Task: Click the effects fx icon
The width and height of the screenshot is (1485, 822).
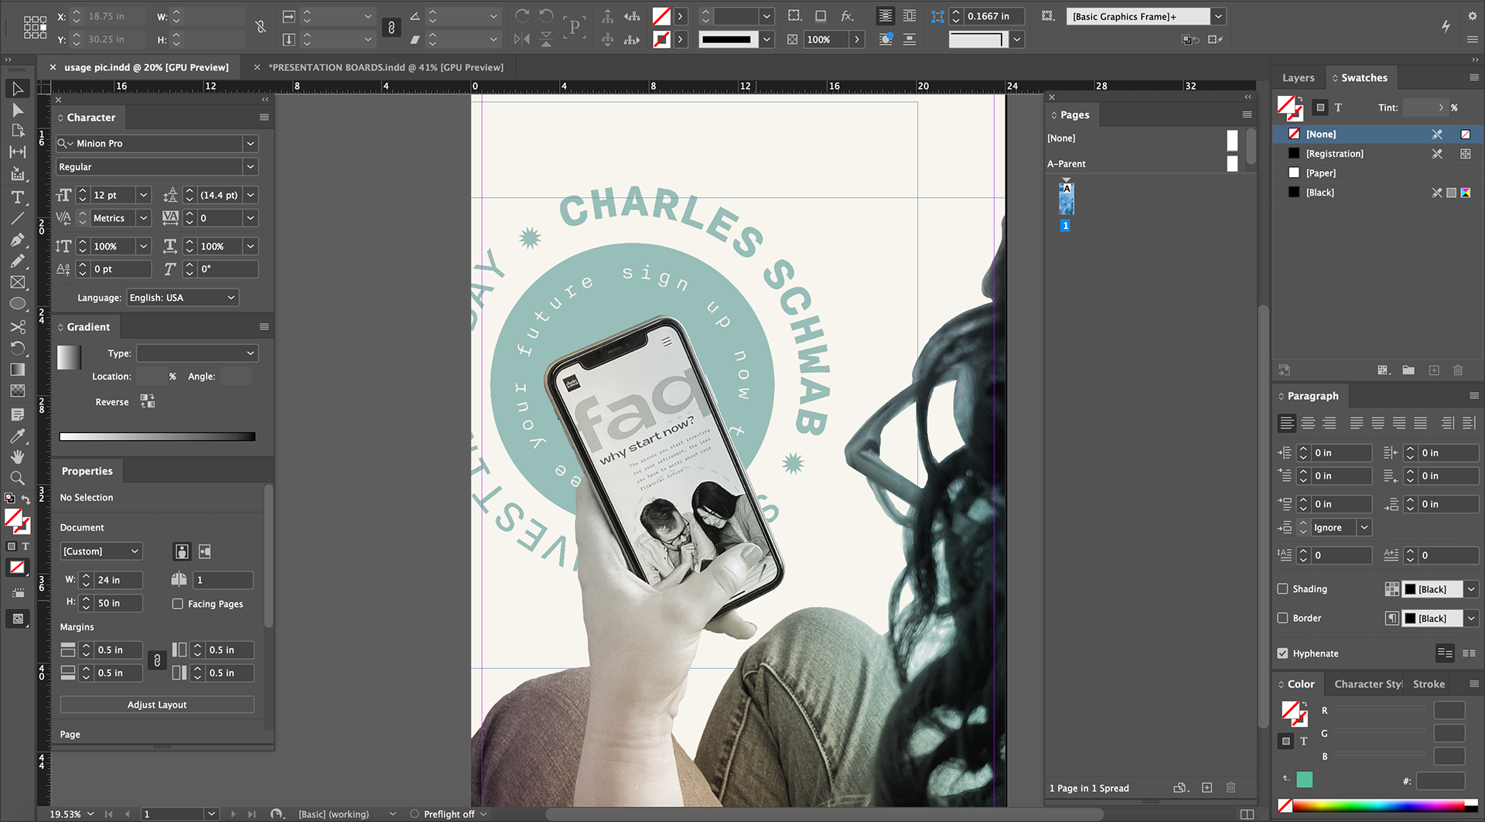Action: coord(847,16)
